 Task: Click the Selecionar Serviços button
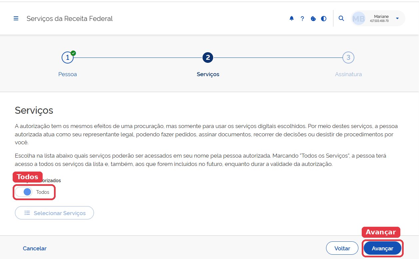point(54,213)
